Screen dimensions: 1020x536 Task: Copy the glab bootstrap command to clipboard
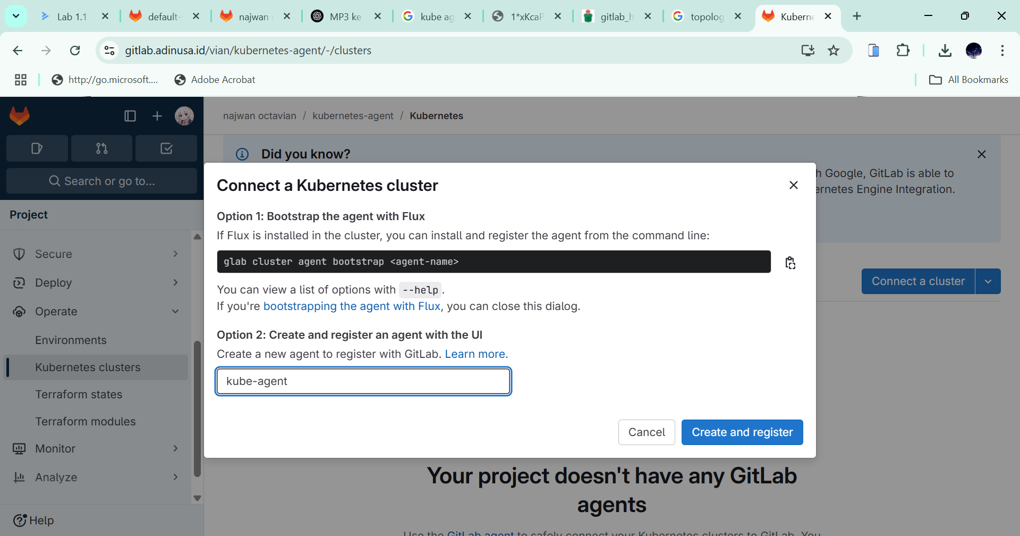[790, 263]
